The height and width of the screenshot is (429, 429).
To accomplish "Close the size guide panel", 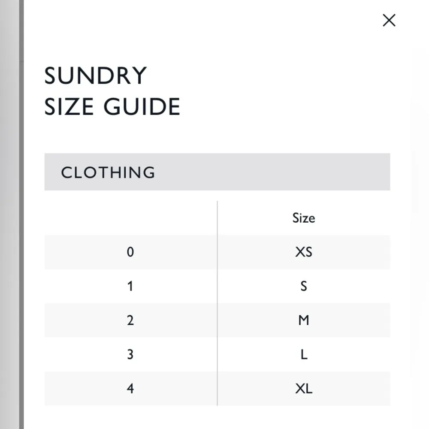I will point(389,20).
